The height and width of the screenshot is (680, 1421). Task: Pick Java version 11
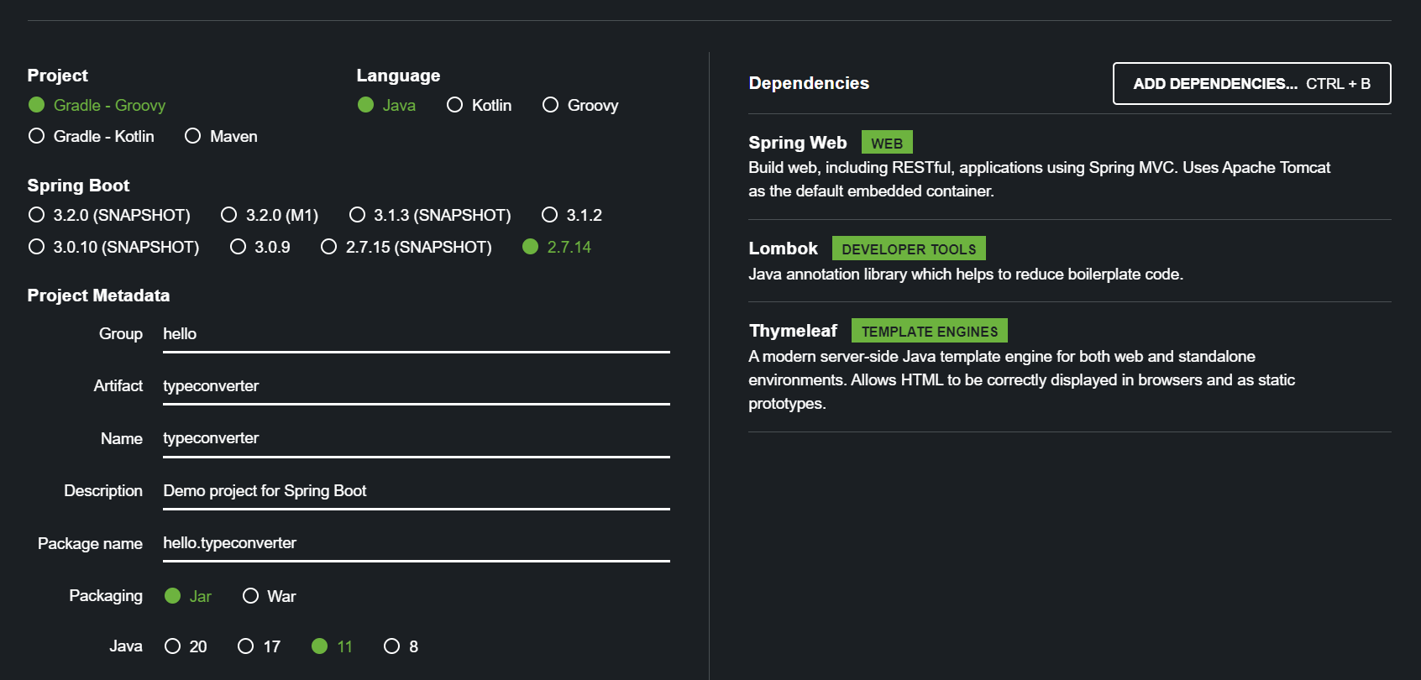332,646
